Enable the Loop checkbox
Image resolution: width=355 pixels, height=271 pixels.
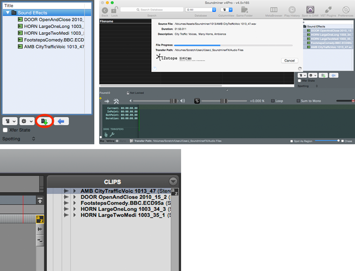[x=273, y=101]
